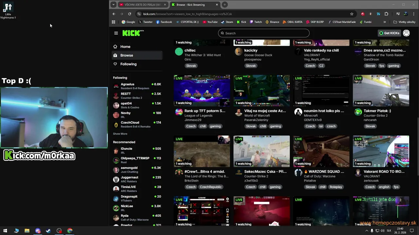The image size is (419, 235).
Task: Open the Kick hamburger menu icon
Action: (x=116, y=33)
